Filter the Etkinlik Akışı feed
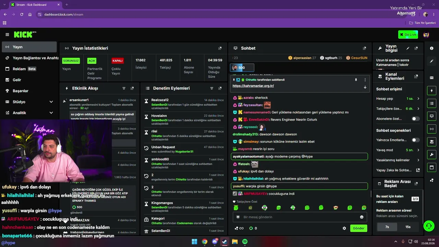This screenshot has width=439, height=247. click(x=124, y=88)
